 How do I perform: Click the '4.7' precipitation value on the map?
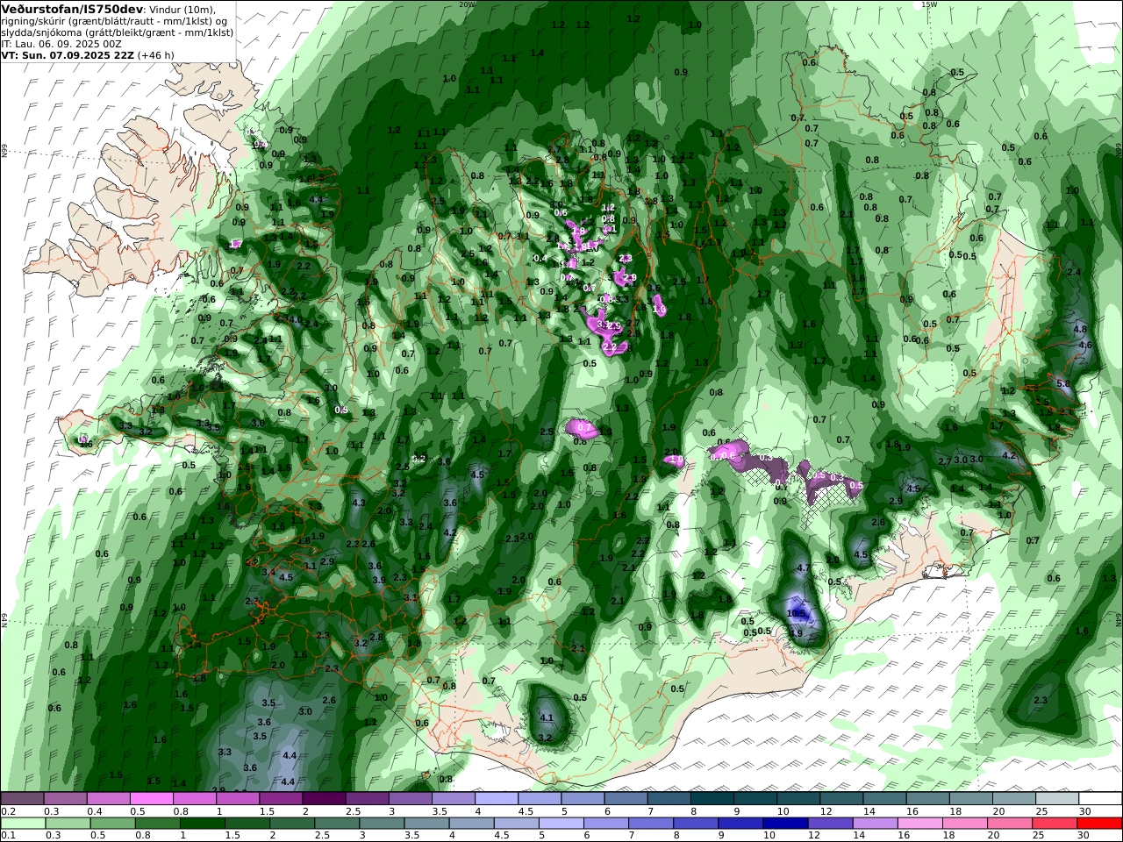point(803,568)
